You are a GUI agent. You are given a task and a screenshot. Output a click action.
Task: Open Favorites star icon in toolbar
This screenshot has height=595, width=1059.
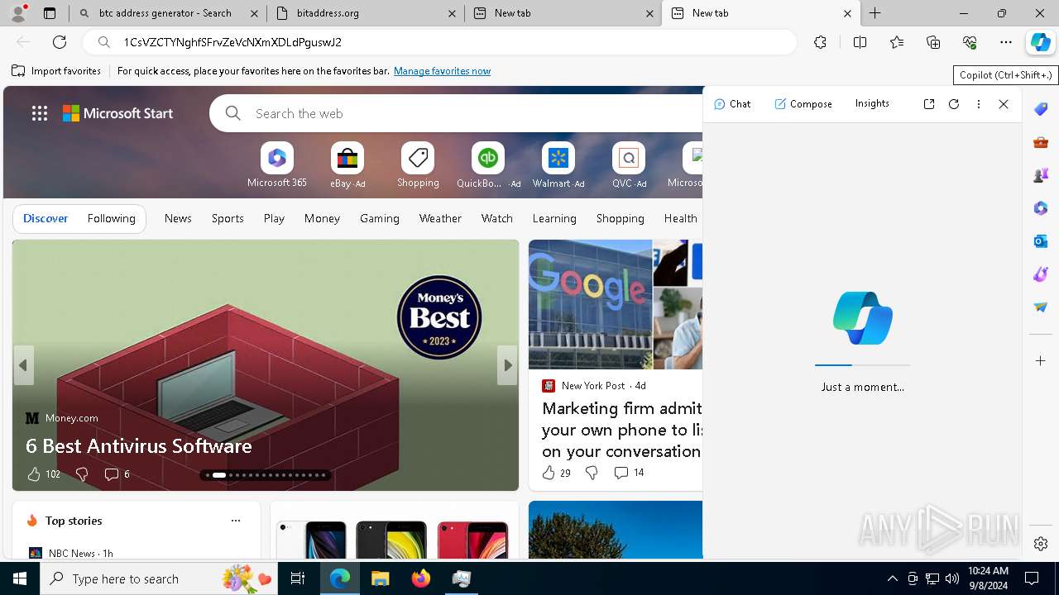897,42
